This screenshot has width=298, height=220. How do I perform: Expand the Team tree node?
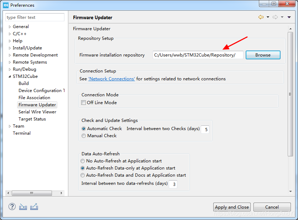10,126
